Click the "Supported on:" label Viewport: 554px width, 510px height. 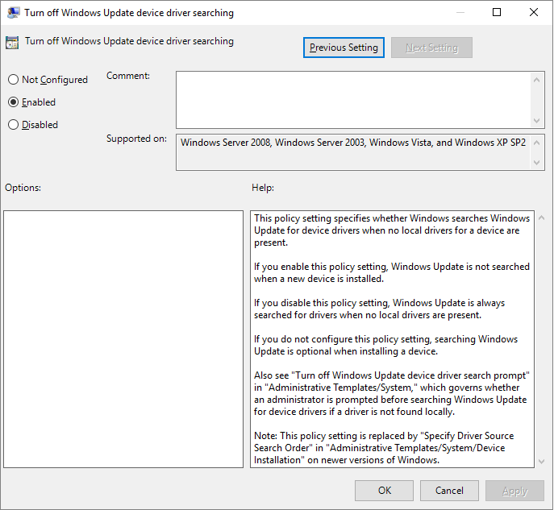(136, 139)
